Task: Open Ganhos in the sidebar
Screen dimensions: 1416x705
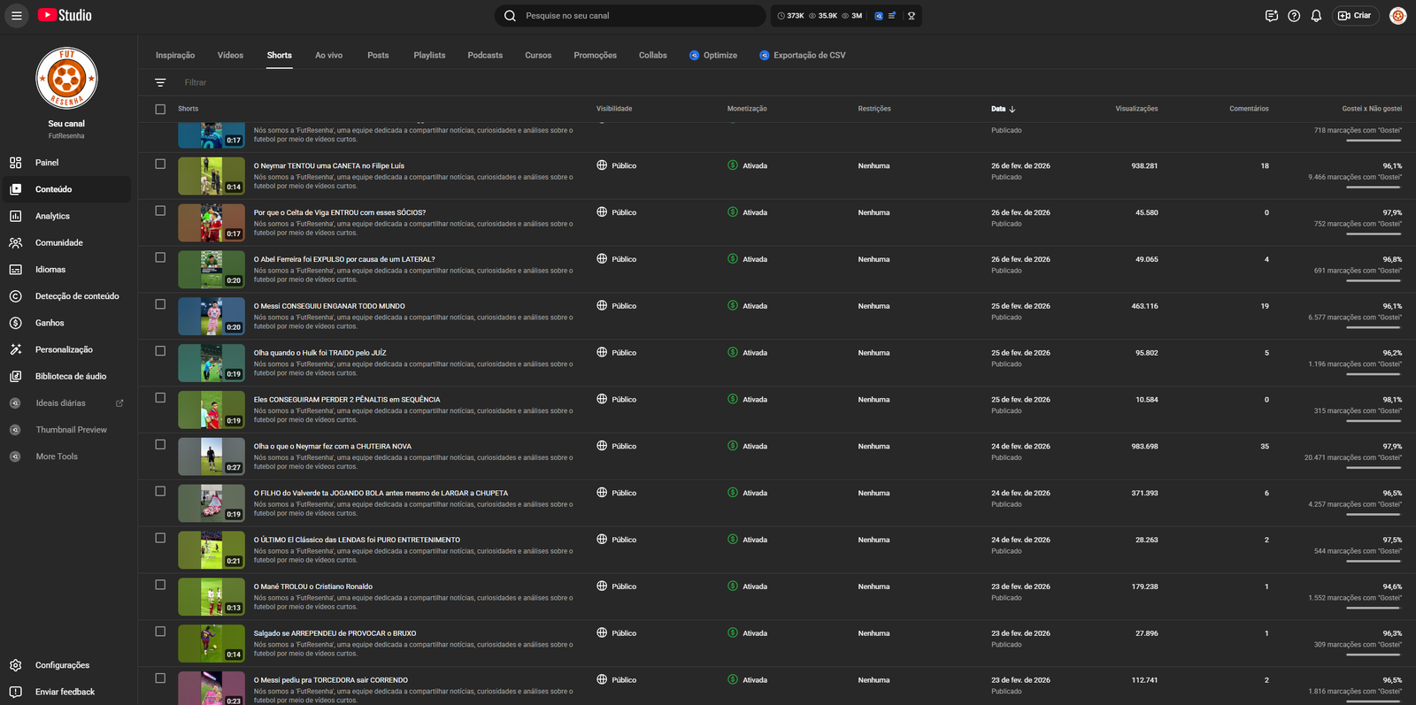Action: tap(50, 323)
